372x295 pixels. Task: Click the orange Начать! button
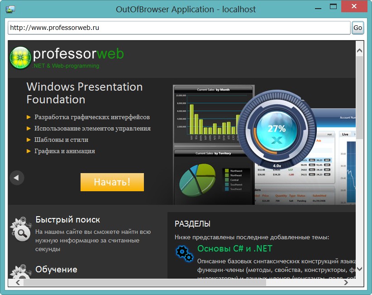[112, 182]
